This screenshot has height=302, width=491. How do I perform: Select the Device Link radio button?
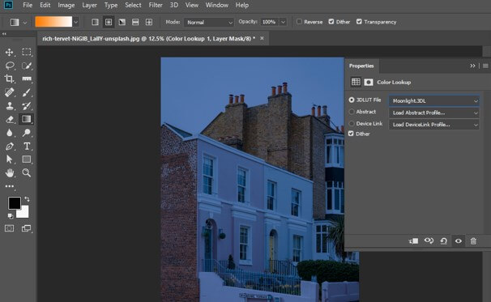(x=352, y=124)
